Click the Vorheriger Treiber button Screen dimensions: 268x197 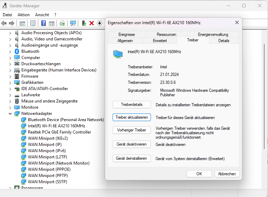132,130
